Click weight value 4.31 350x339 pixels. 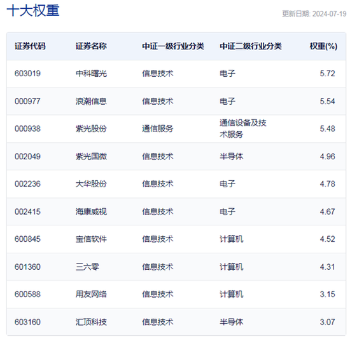[x=328, y=267]
